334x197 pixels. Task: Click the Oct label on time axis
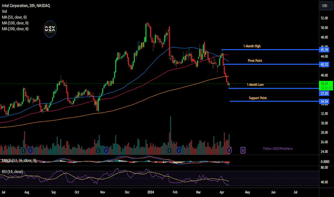tap(77, 192)
